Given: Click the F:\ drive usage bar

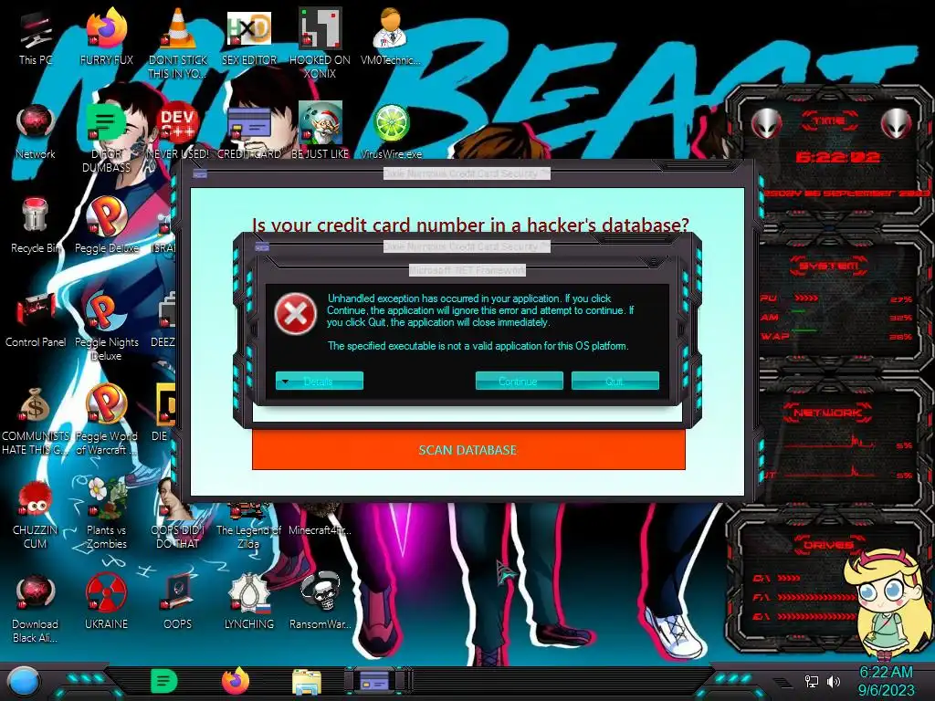Looking at the screenshot, I should click(x=817, y=597).
